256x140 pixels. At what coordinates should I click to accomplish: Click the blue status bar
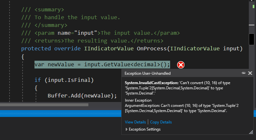[x=61, y=113]
